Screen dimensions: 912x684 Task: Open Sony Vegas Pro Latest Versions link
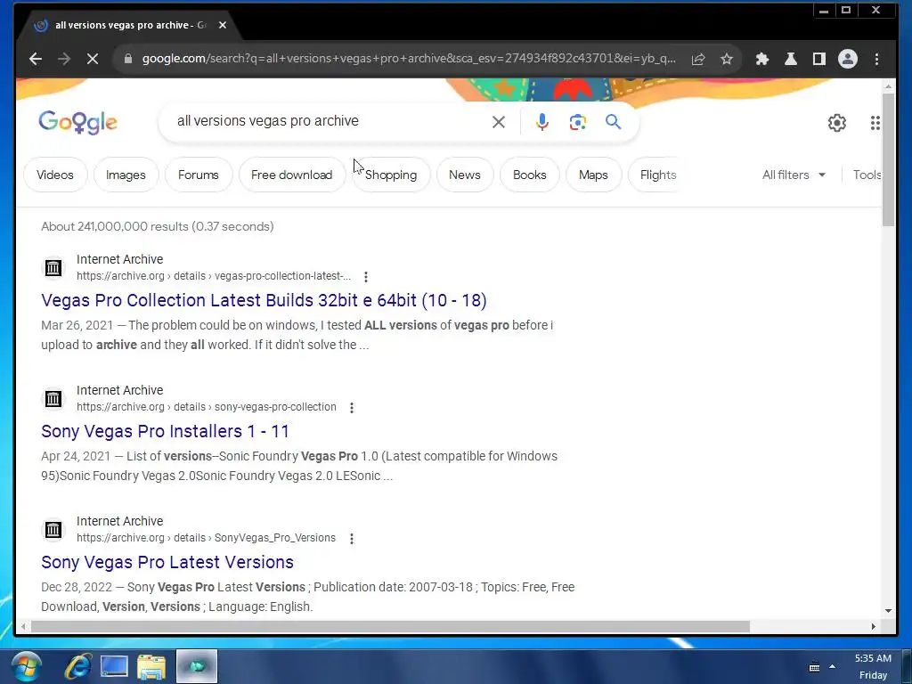167,562
